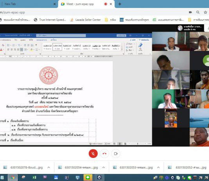
Task: Open shading color dropdown arrow in Word
Action: 34,49
